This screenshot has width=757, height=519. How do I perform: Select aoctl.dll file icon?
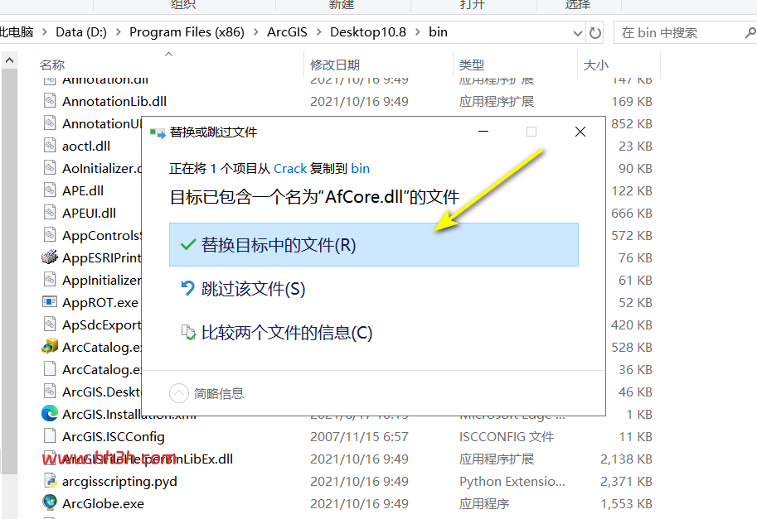[x=50, y=146]
